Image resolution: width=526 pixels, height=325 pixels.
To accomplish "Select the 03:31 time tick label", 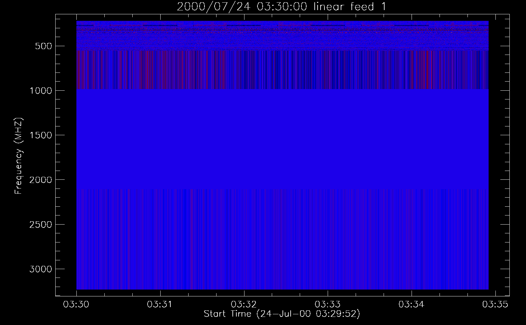I will coord(160,305).
